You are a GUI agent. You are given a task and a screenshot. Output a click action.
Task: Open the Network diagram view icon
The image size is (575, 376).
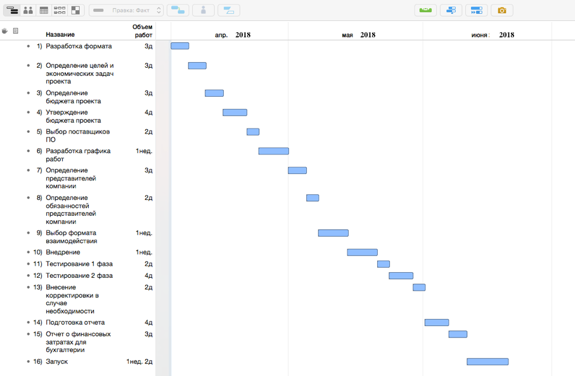[x=60, y=10]
